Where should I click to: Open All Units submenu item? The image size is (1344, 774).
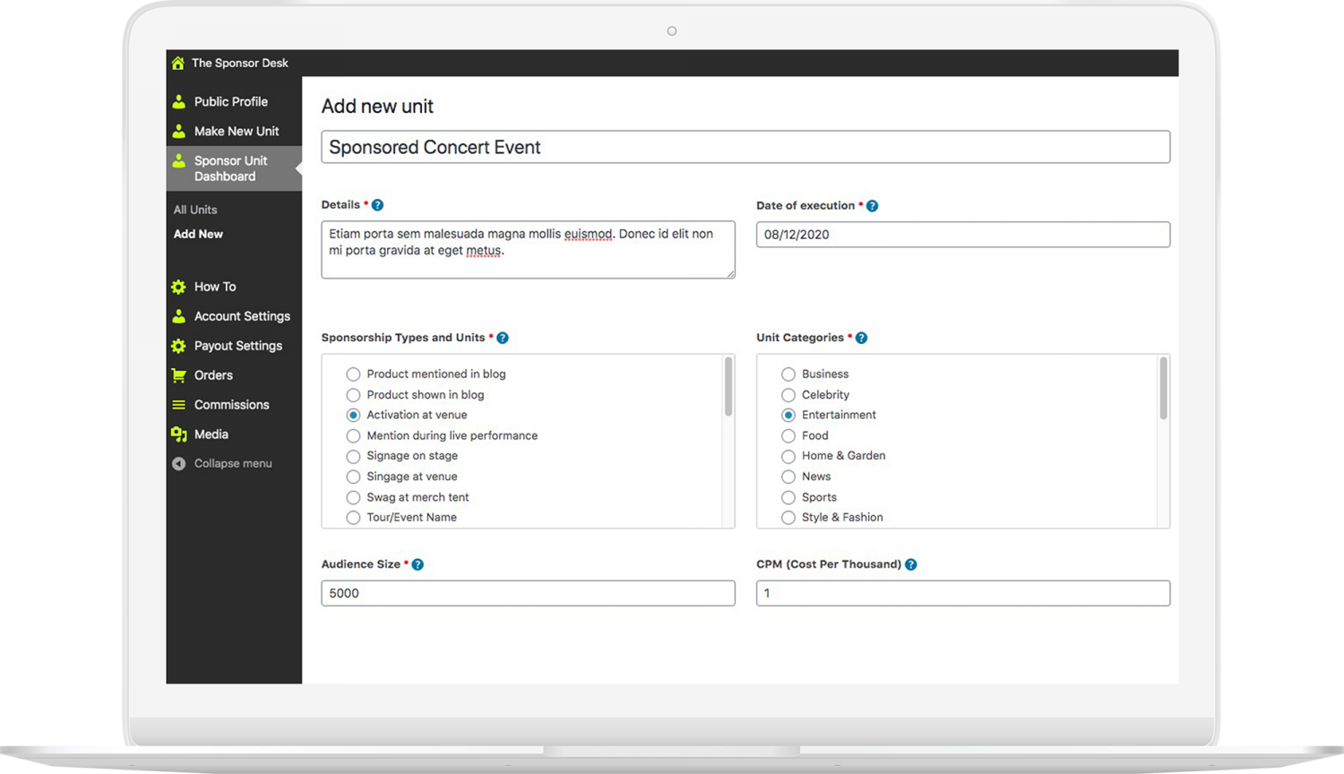(x=195, y=210)
